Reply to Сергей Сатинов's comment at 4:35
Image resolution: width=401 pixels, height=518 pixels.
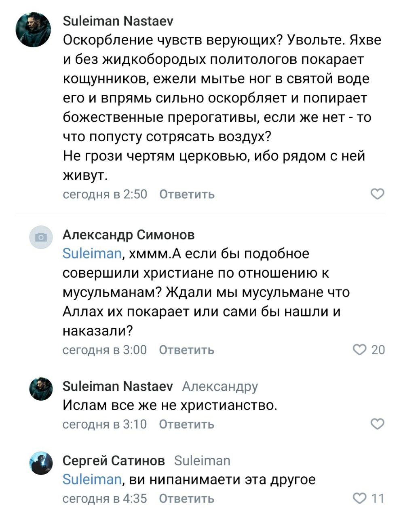point(186,499)
